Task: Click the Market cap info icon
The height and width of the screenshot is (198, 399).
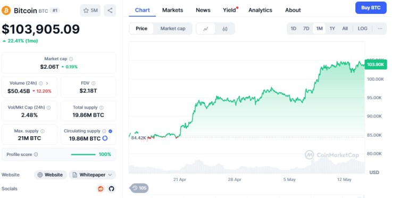Action: (71, 59)
